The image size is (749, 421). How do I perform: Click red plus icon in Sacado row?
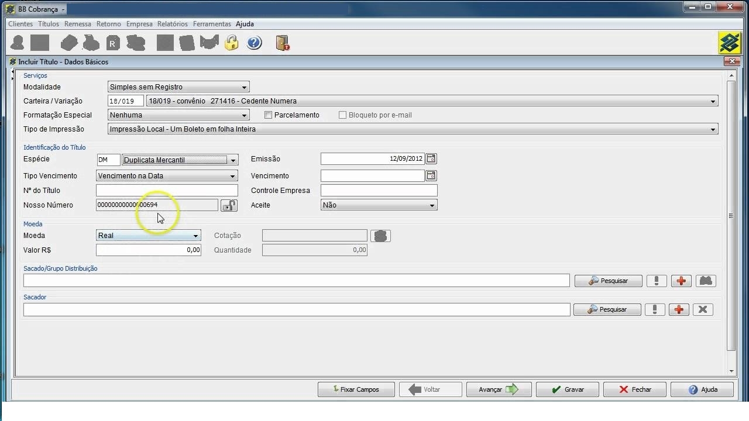click(681, 281)
